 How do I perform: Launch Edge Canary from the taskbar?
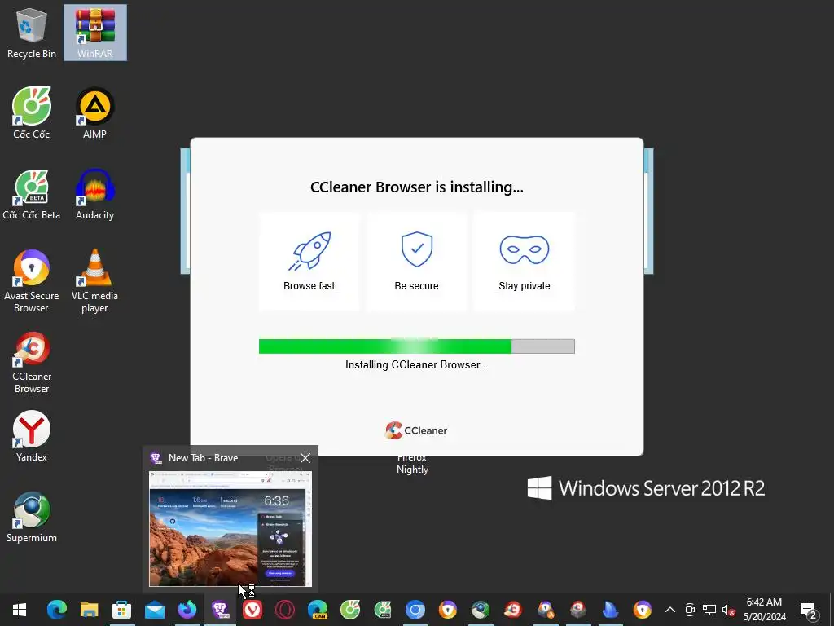pyautogui.click(x=318, y=610)
